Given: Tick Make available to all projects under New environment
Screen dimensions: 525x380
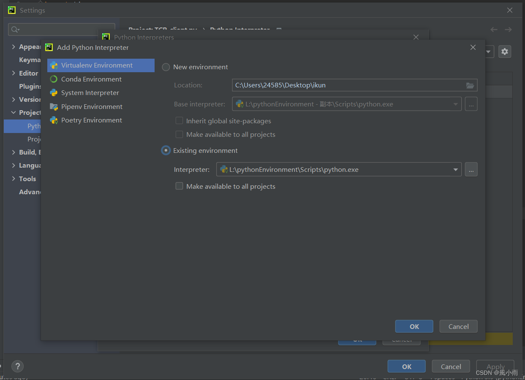Looking at the screenshot, I should 179,134.
